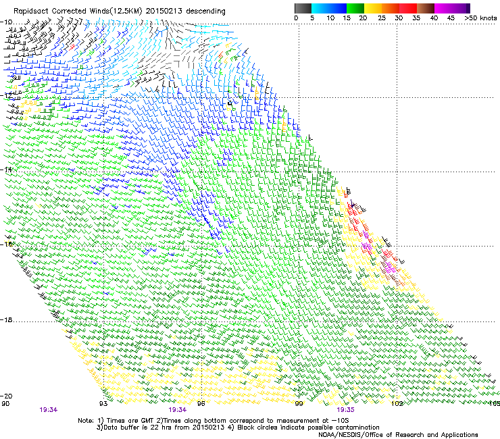This screenshot has width=500, height=439.
Task: Click the title 'Rapidscat Corrected Winds(12.5KM) 20150213 descending'
Action: (x=120, y=11)
